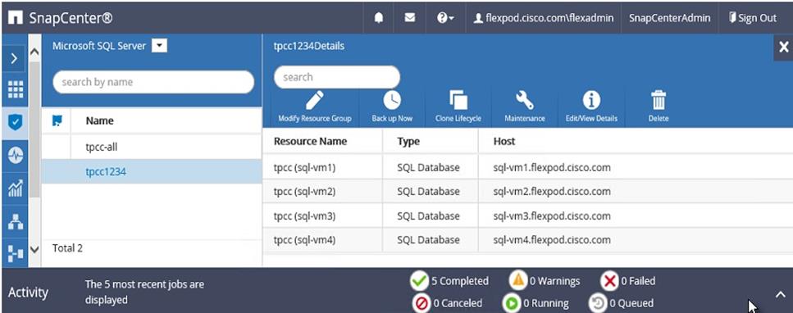This screenshot has height=313, width=793.
Task: Focus the search by name field
Action: click(x=153, y=82)
